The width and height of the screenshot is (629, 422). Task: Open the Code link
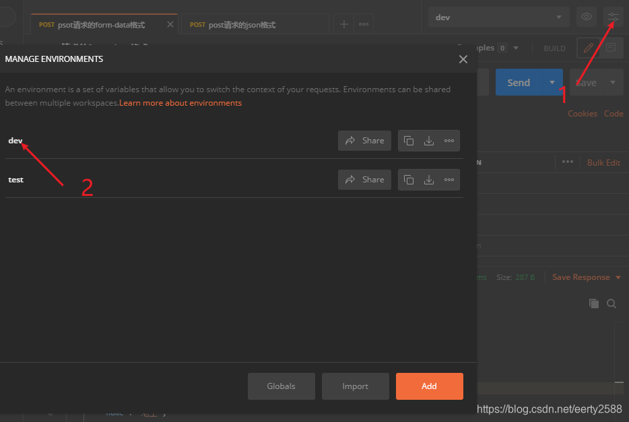point(614,114)
